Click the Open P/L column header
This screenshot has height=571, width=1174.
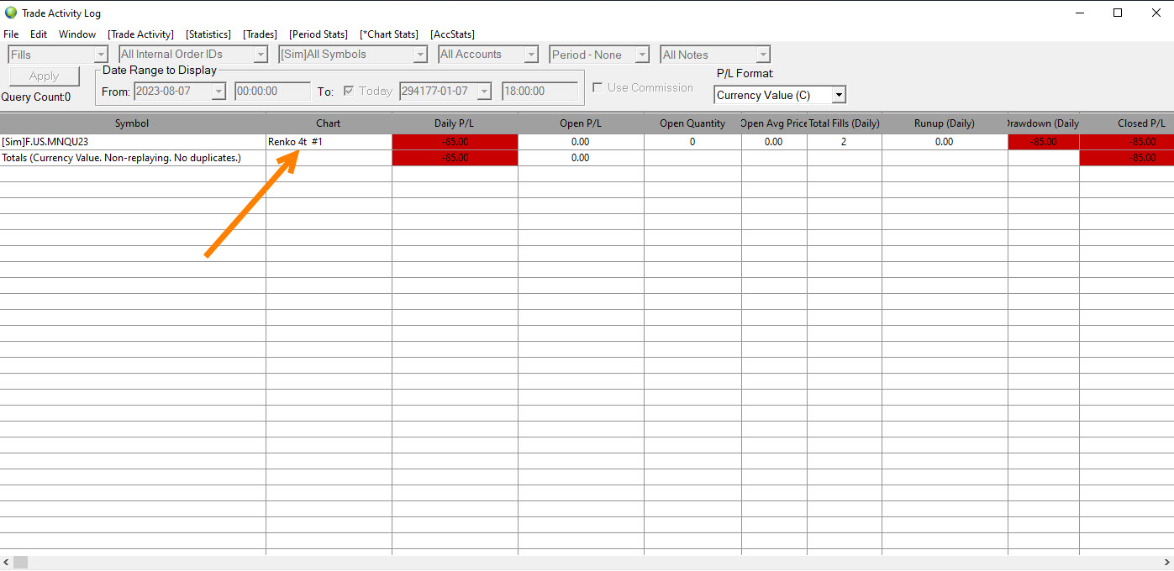[581, 123]
